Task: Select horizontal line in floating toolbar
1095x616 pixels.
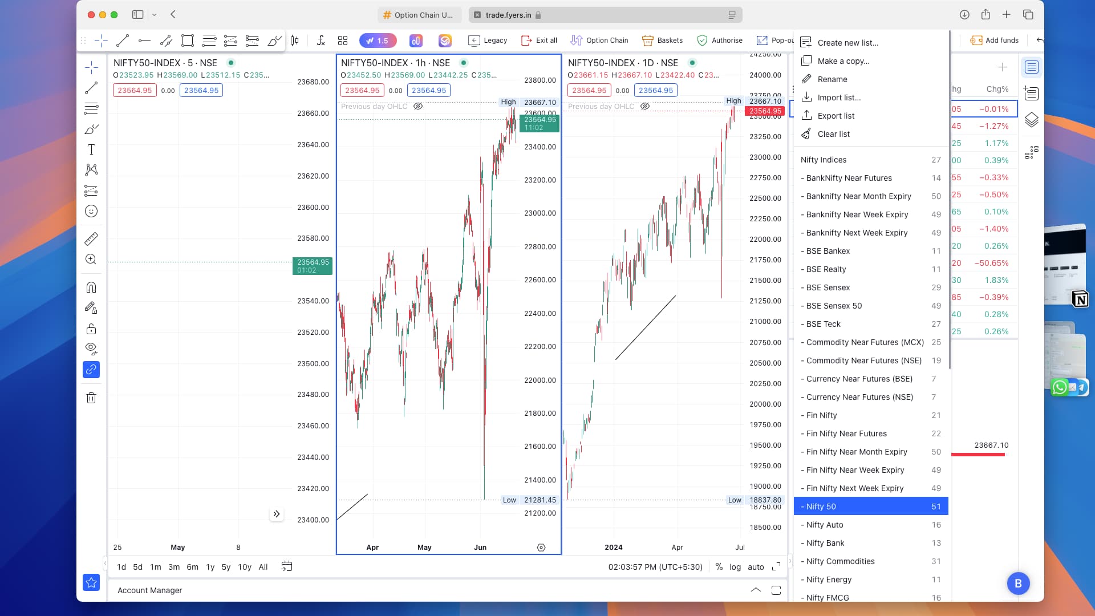Action: pos(144,40)
